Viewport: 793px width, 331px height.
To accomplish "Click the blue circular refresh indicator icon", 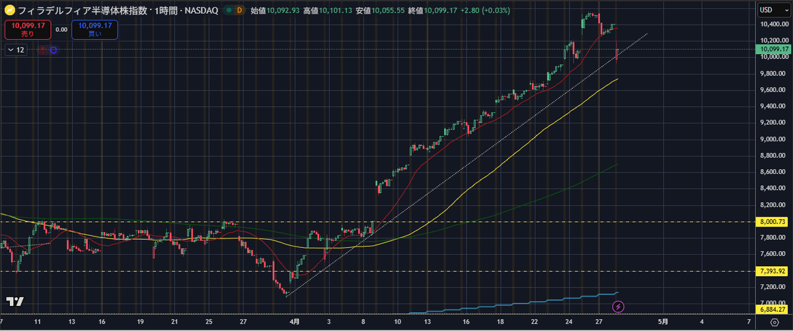I will coord(54,50).
